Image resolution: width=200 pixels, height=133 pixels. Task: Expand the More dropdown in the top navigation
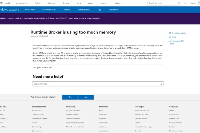[x=118, y=3]
